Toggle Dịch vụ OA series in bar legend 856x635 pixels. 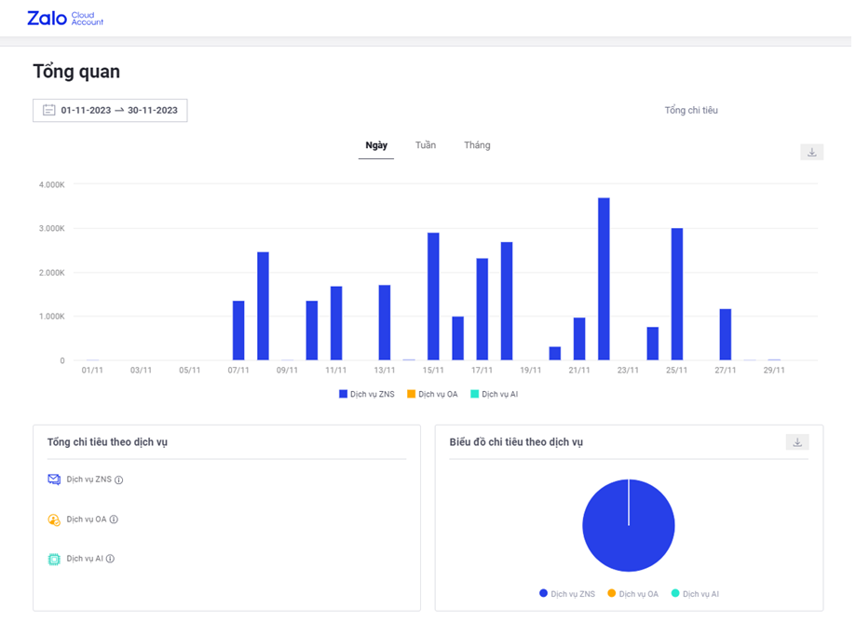(432, 394)
